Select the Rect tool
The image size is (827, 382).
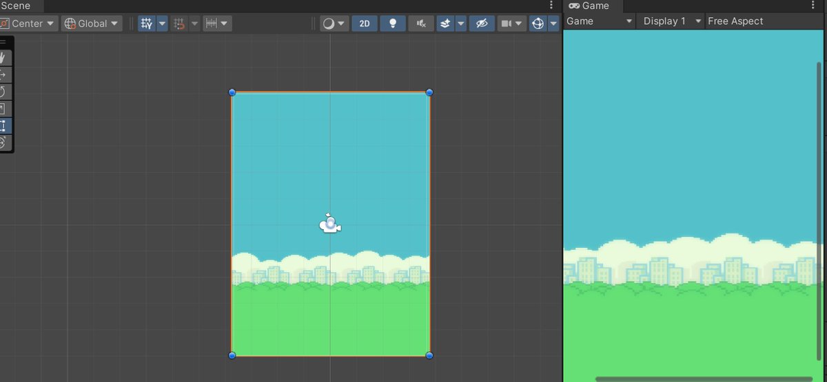click(x=3, y=125)
